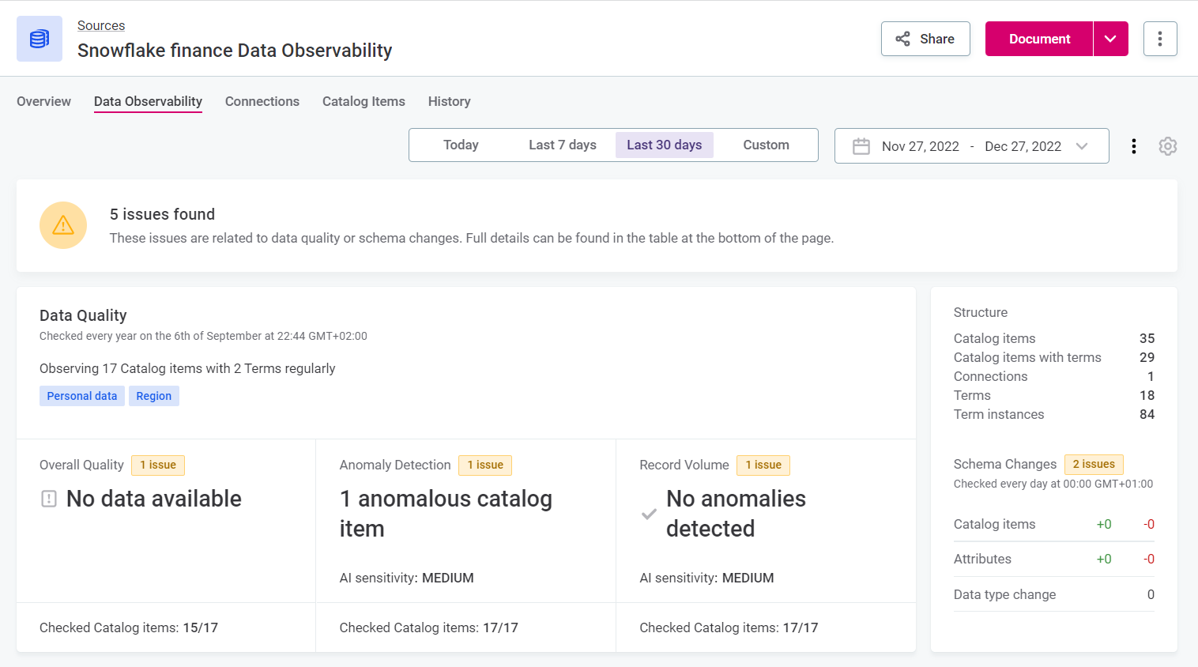
Task: Switch to the Connections tab
Action: [x=262, y=101]
